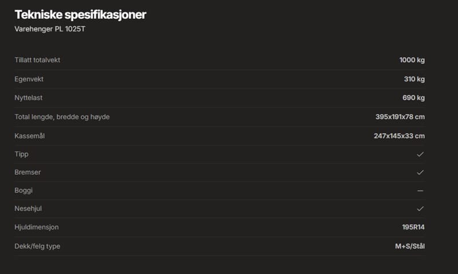Click the Tipp checkmark icon
Screen dimensions: 458x274
click(420, 154)
